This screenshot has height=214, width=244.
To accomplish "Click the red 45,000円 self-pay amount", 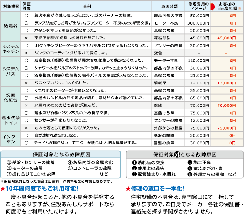I will tap(227, 38).
